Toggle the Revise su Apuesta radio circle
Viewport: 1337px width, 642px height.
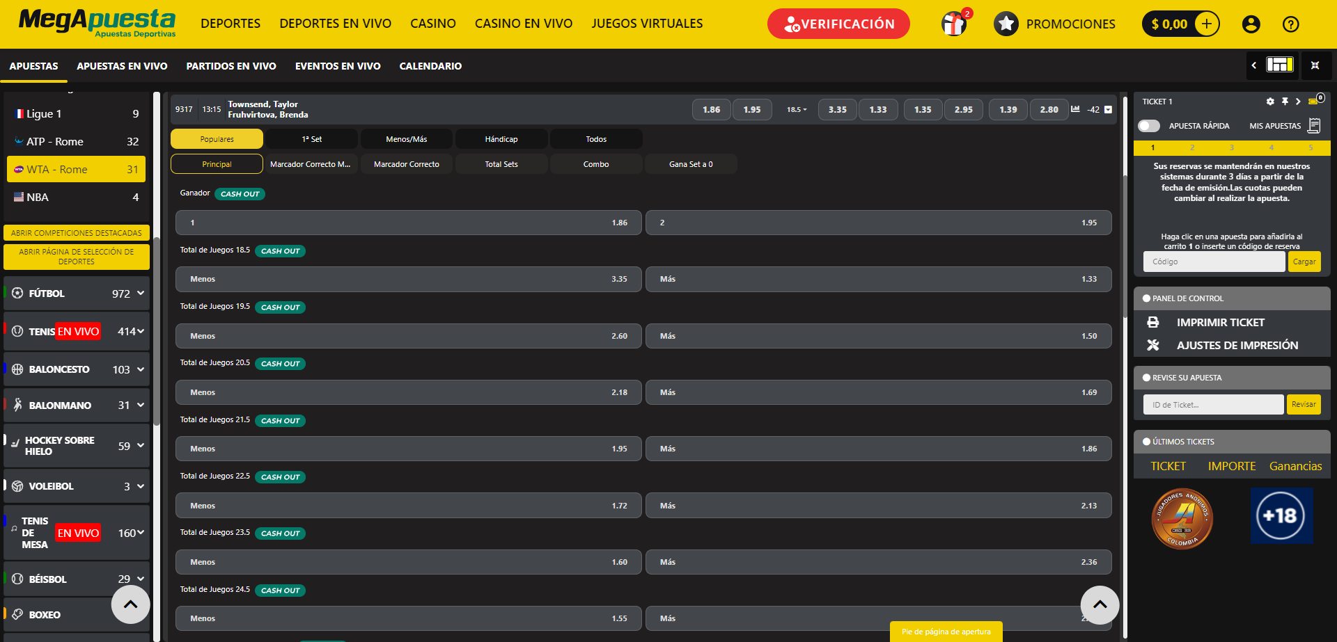tap(1146, 378)
